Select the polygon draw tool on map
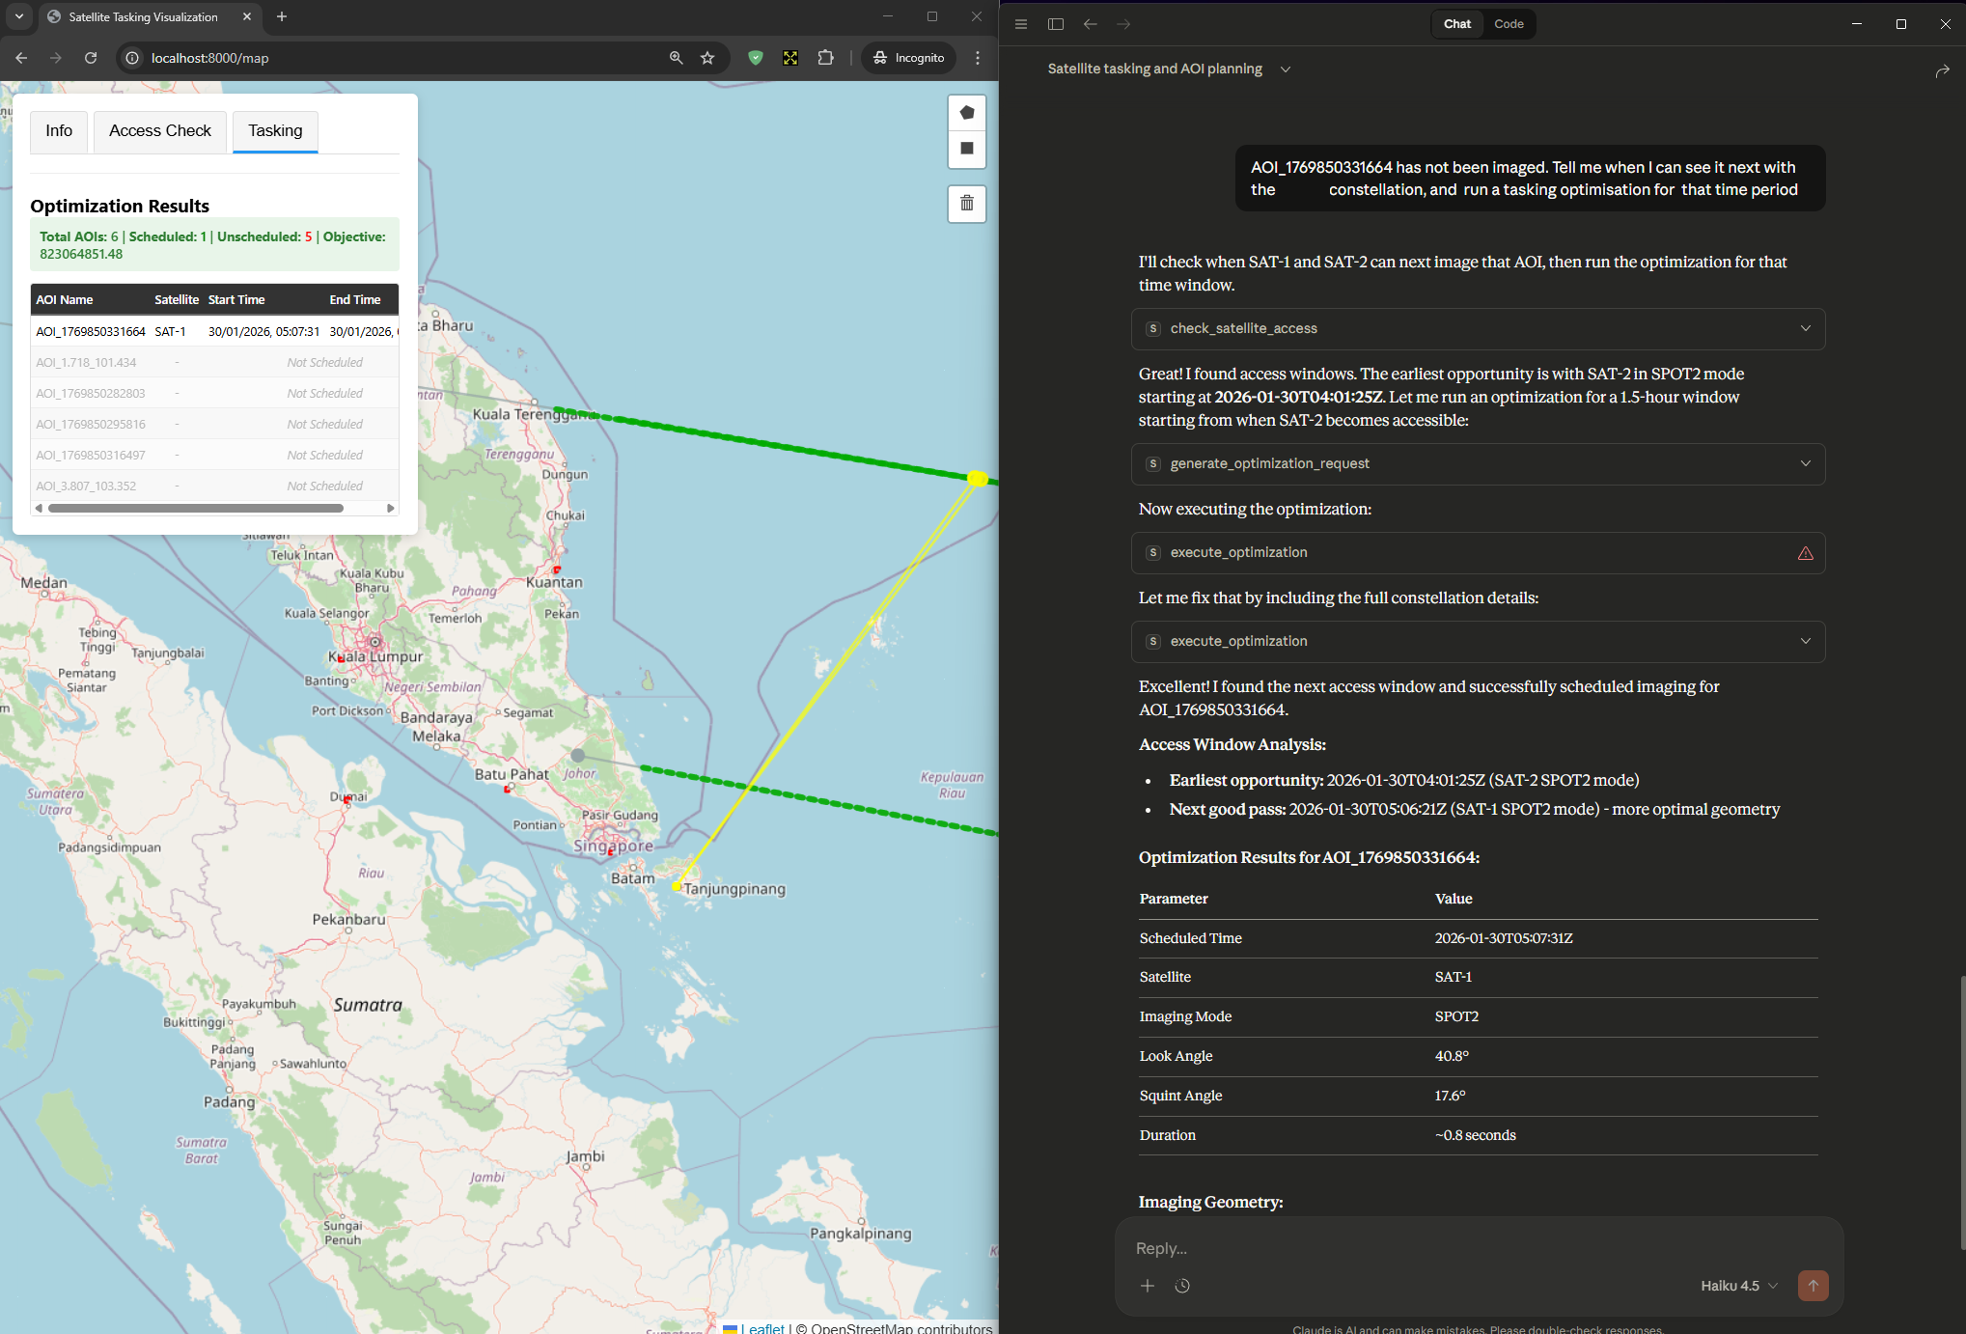 point(966,113)
